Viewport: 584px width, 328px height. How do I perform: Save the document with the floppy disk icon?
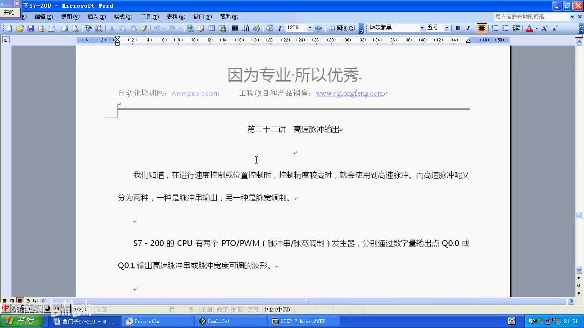click(x=31, y=28)
